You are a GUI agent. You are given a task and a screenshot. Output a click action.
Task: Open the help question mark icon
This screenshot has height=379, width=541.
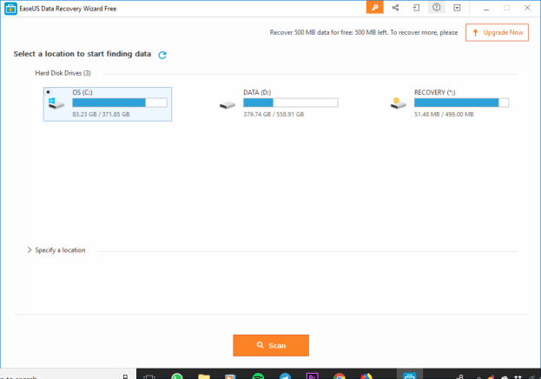436,7
